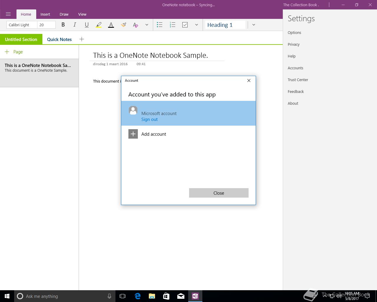Expand the font formatting options chevron

click(x=147, y=25)
